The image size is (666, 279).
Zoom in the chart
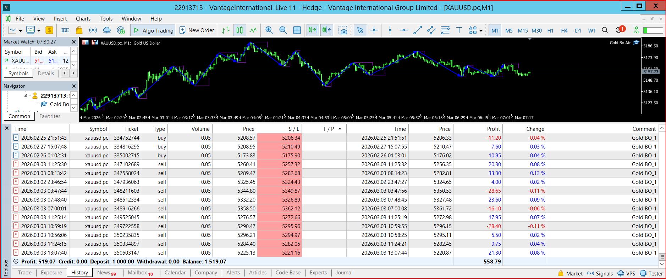(269, 30)
